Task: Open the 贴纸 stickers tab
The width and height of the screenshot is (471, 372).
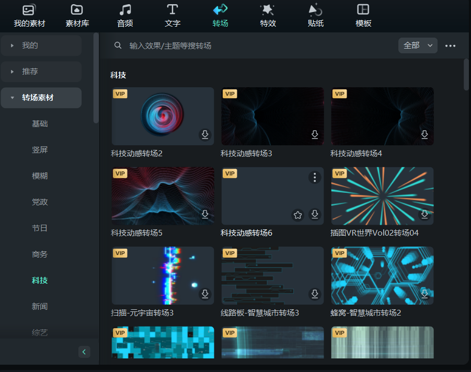Action: click(x=315, y=16)
